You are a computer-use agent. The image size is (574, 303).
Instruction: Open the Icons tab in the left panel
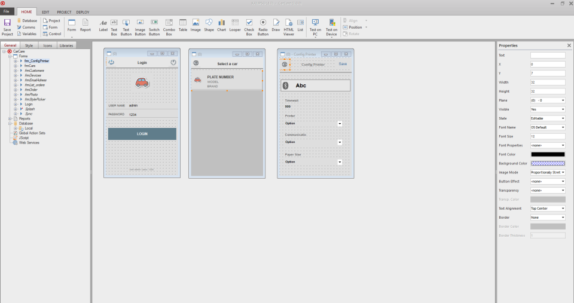click(x=48, y=46)
